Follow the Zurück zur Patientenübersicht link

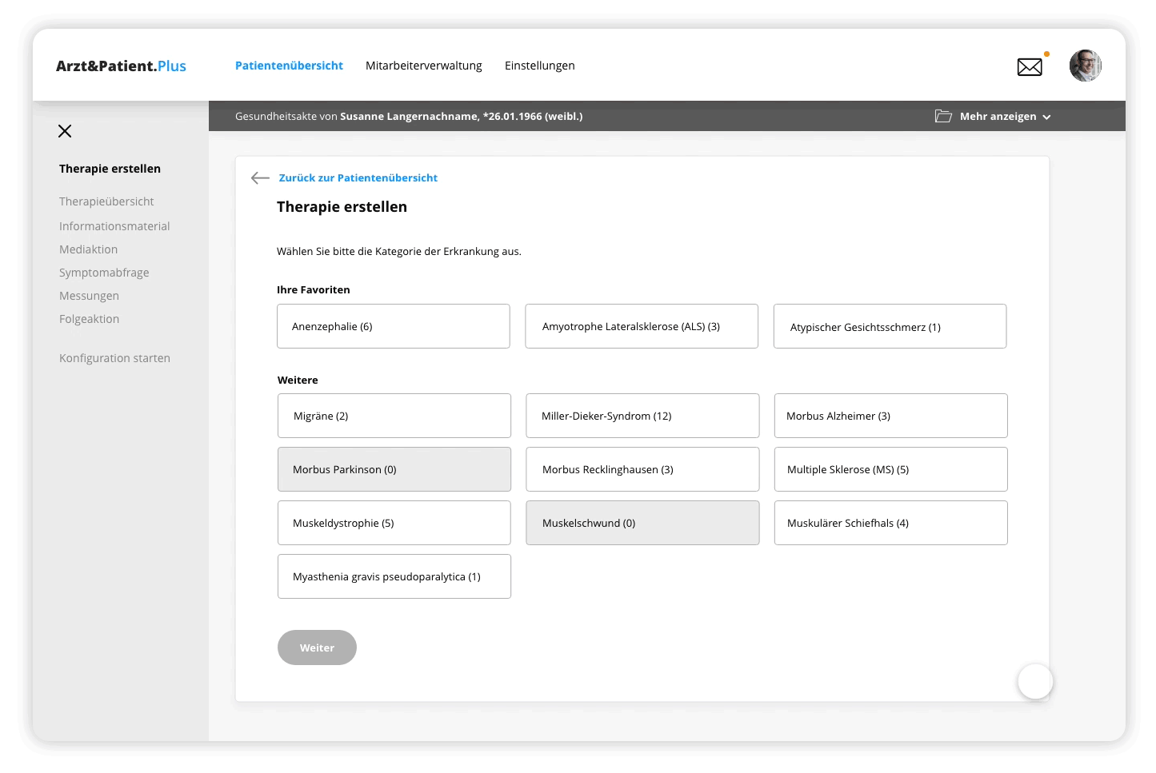(x=358, y=177)
